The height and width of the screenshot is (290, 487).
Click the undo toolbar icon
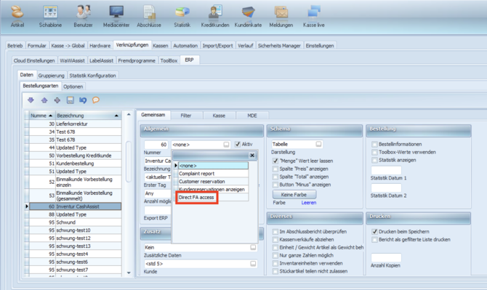tap(83, 100)
